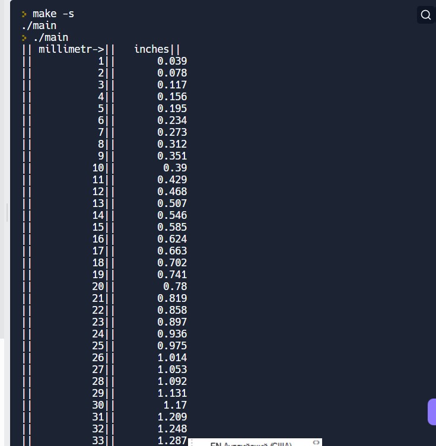This screenshot has height=446, width=436.
Task: Click the panel resize handle on left edge
Action: pyautogui.click(x=7, y=212)
